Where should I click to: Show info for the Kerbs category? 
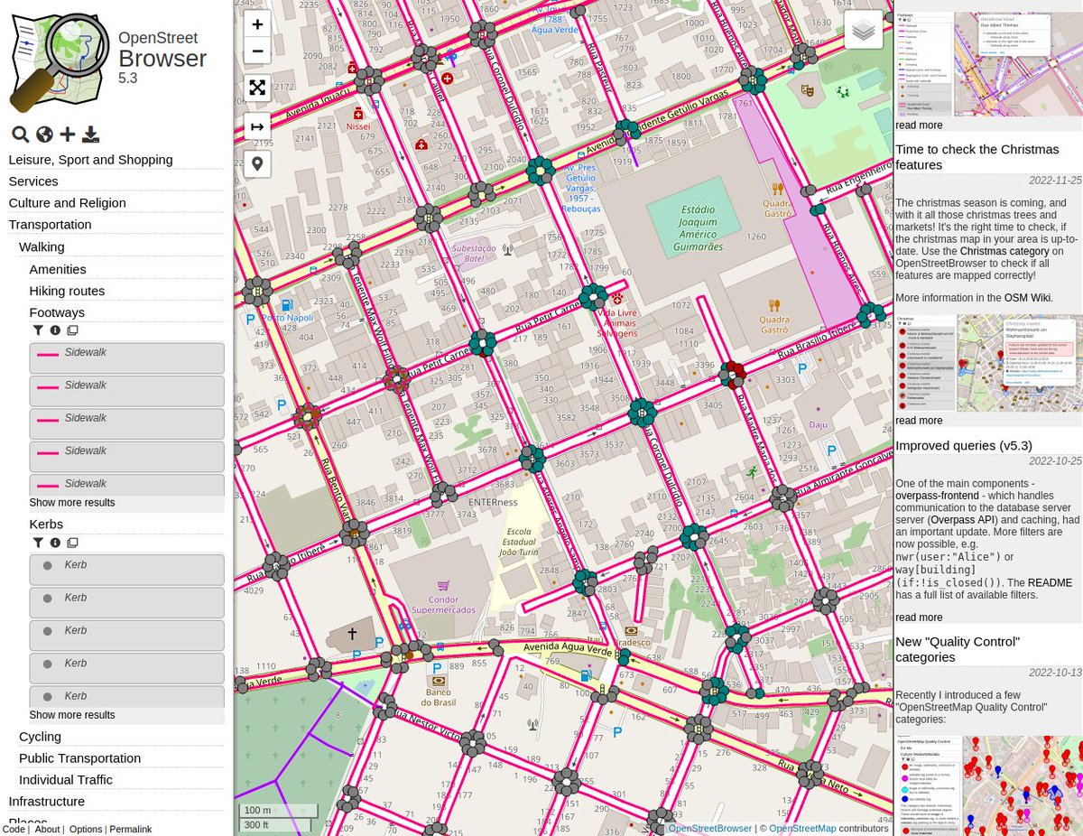[55, 543]
